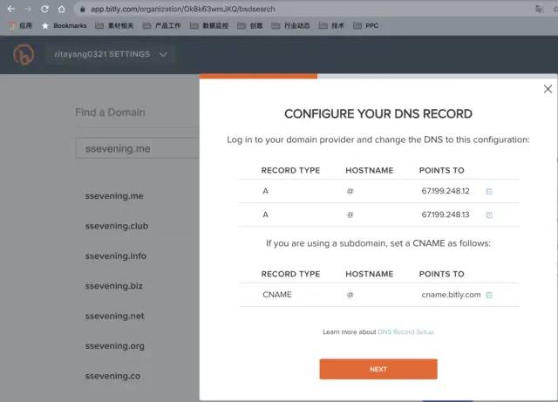This screenshot has width=558, height=402.
Task: Click the cname.bitly.com text
Action: click(x=451, y=295)
